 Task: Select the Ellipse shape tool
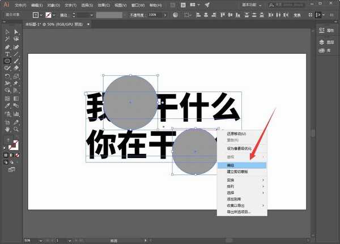click(x=7, y=60)
